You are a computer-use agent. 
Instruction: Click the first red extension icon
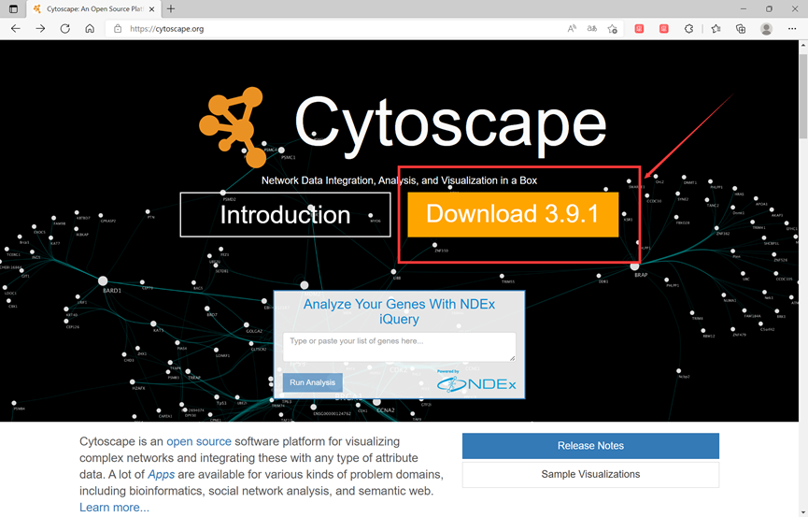[639, 29]
